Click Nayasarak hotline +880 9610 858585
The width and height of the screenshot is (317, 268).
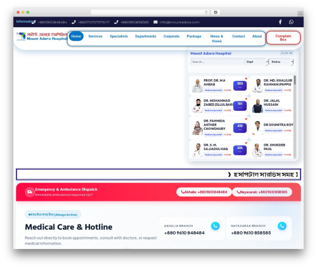[x=251, y=233]
